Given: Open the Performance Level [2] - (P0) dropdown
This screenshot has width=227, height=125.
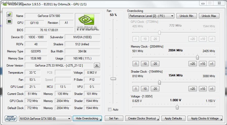Looking at the screenshot, I should pyautogui.click(x=151, y=16).
